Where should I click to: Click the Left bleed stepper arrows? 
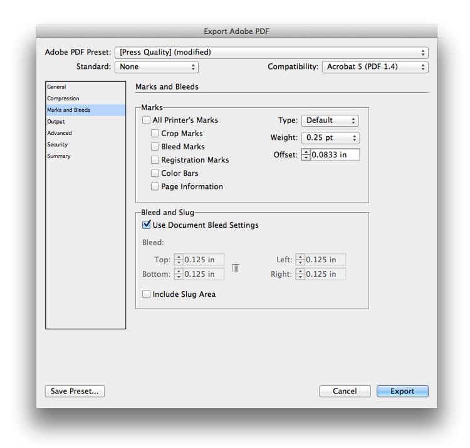point(300,260)
